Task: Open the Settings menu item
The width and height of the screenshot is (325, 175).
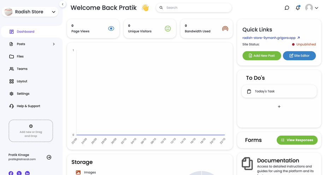Action: pos(23,94)
